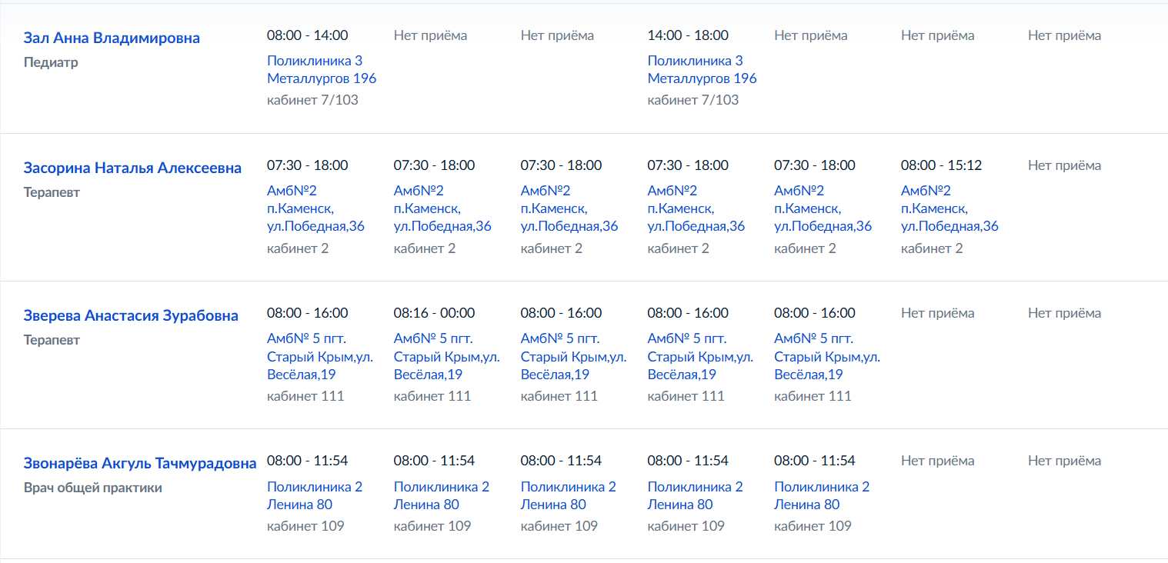
Task: Click Амб№2 п.Каменск link under 08:00 - 15:12
Action: click(949, 208)
